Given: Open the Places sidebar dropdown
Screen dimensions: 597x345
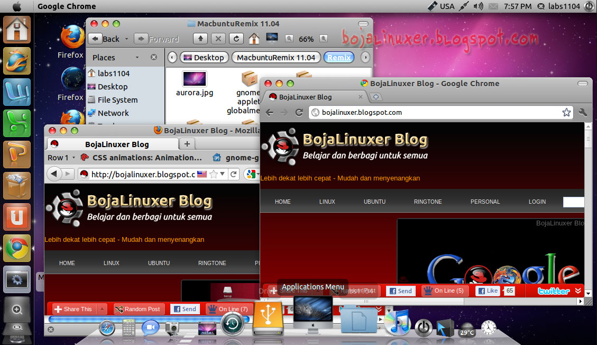Looking at the screenshot, I should click(x=137, y=58).
